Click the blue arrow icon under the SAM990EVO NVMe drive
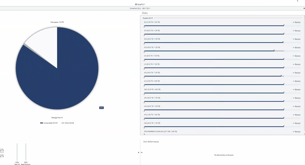 pos(144,134)
